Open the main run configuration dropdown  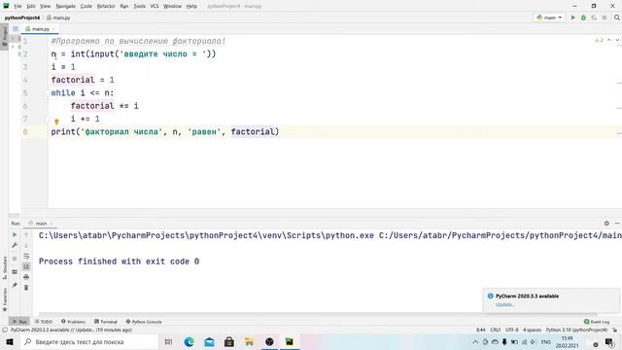click(x=549, y=17)
